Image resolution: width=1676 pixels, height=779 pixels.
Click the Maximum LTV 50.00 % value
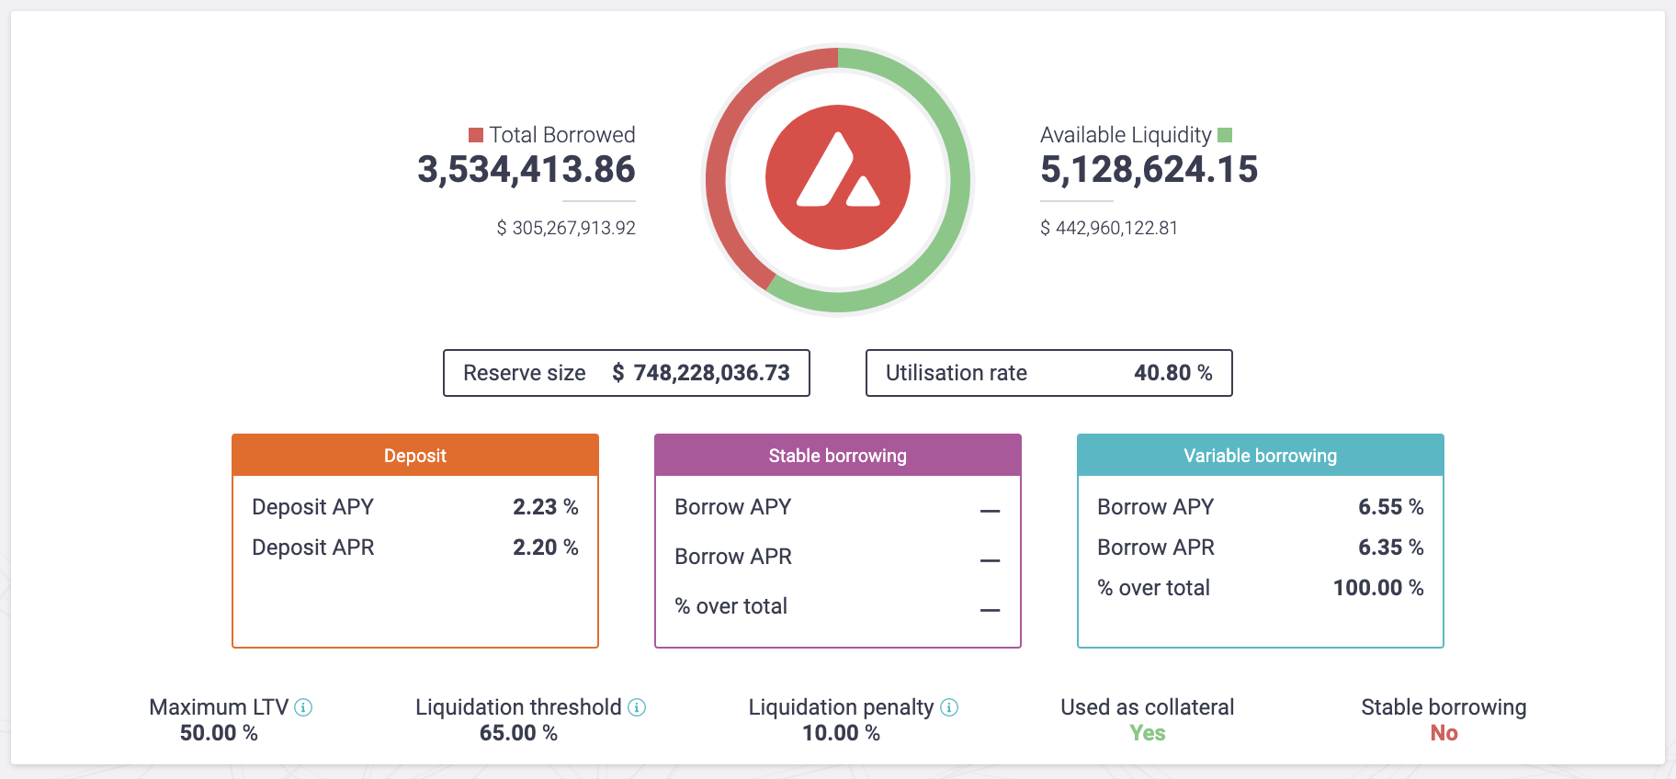[x=219, y=733]
